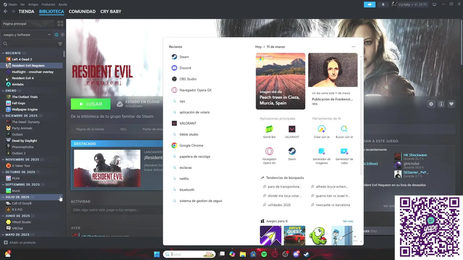463x260 pixels.
Task: Select Phasmophobia in the library list
Action: tap(22, 147)
